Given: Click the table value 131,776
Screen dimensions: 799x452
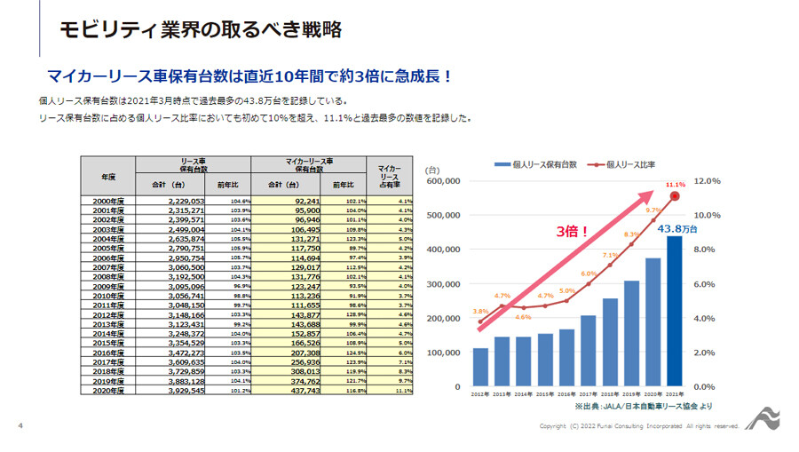Looking at the screenshot, I should [x=305, y=277].
